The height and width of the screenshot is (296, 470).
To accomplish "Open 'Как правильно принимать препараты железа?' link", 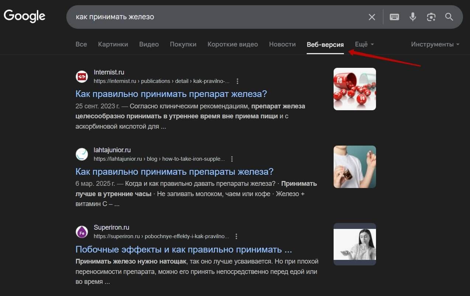I will point(174,171).
